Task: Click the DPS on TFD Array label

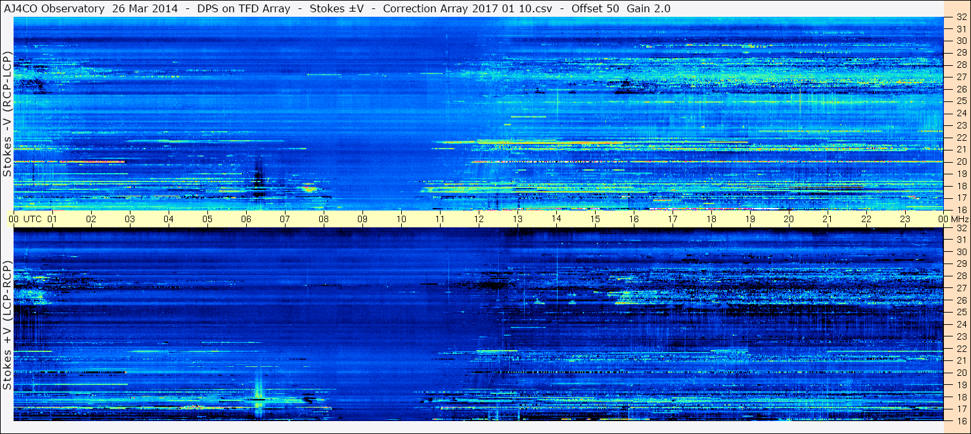Action: coord(244,8)
